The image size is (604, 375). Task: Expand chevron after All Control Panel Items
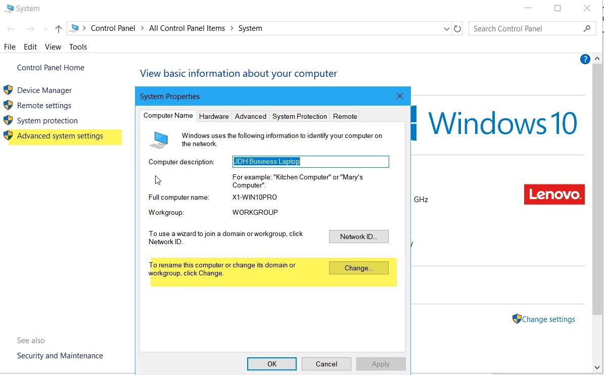[x=231, y=28]
